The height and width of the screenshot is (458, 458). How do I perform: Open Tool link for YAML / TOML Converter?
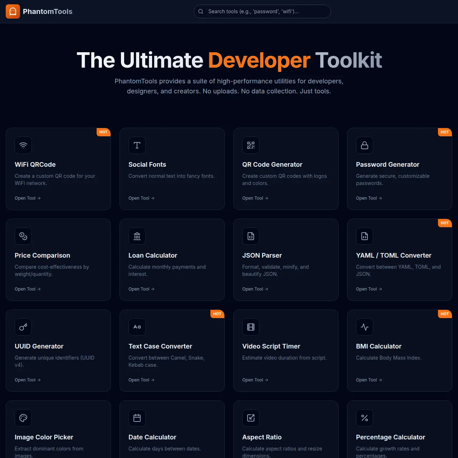click(x=369, y=289)
